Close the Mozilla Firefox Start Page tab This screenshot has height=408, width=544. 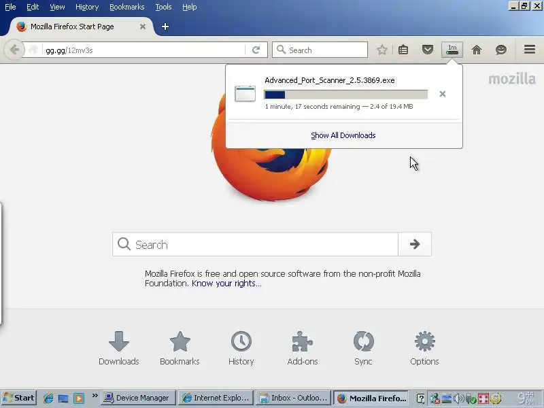click(143, 27)
